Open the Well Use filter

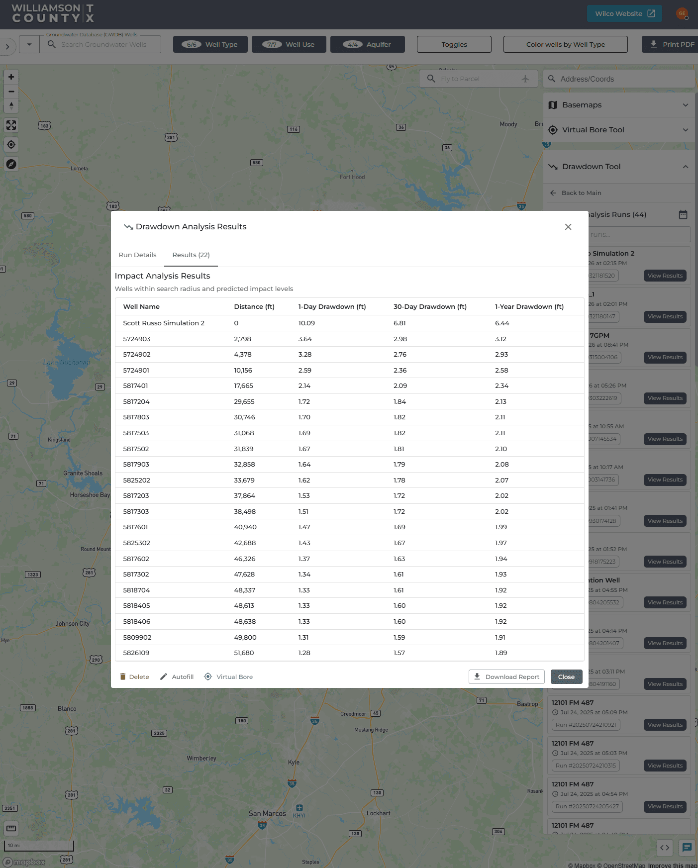coord(289,44)
